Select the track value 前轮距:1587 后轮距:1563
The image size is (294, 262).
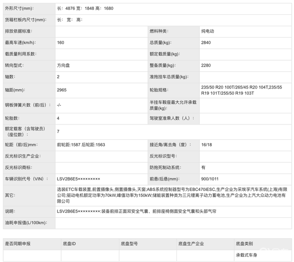coord(81,145)
